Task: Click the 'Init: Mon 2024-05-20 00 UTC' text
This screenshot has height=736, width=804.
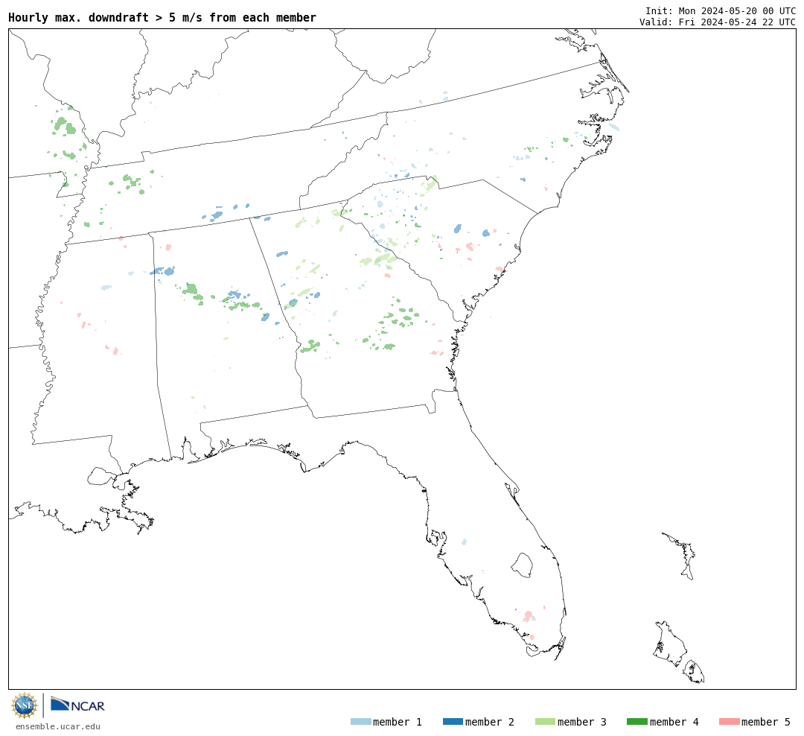Action: [x=721, y=10]
